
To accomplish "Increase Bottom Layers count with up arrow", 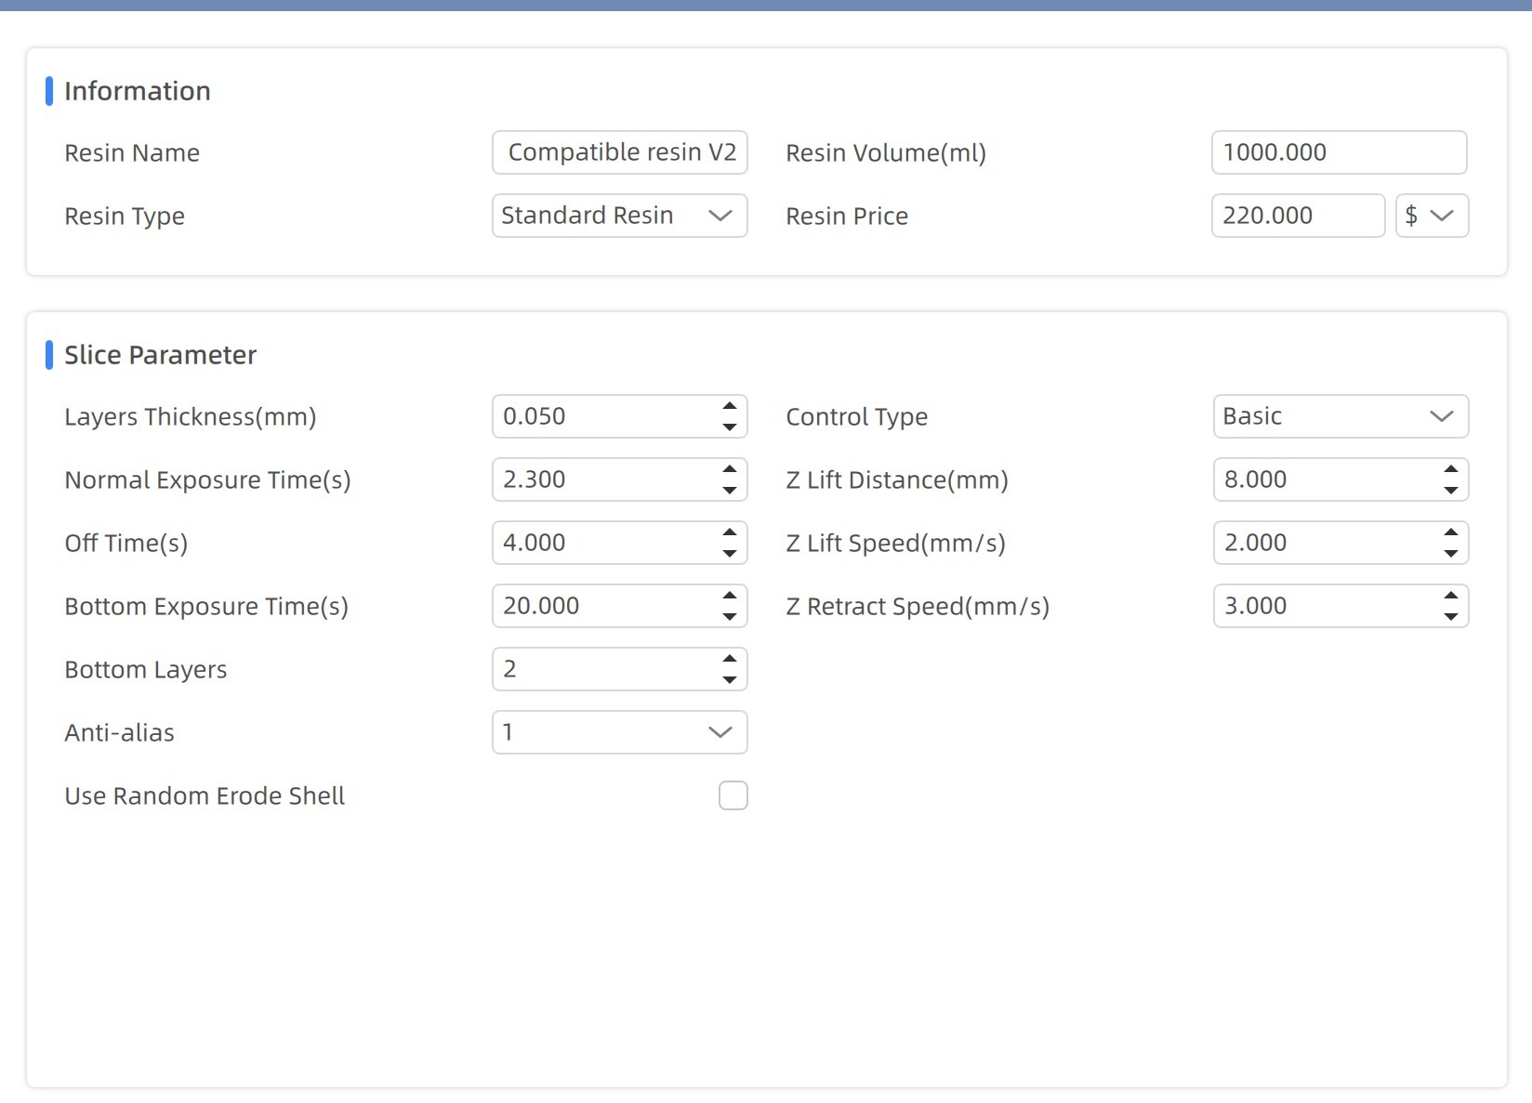I will point(730,659).
